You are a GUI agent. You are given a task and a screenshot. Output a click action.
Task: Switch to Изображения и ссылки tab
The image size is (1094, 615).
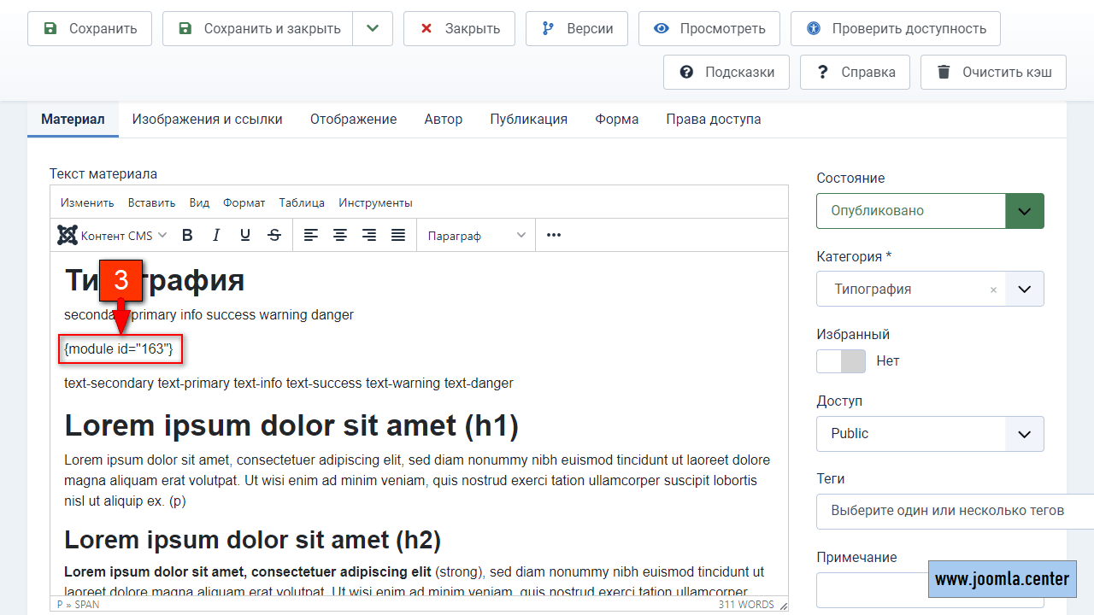pos(207,120)
